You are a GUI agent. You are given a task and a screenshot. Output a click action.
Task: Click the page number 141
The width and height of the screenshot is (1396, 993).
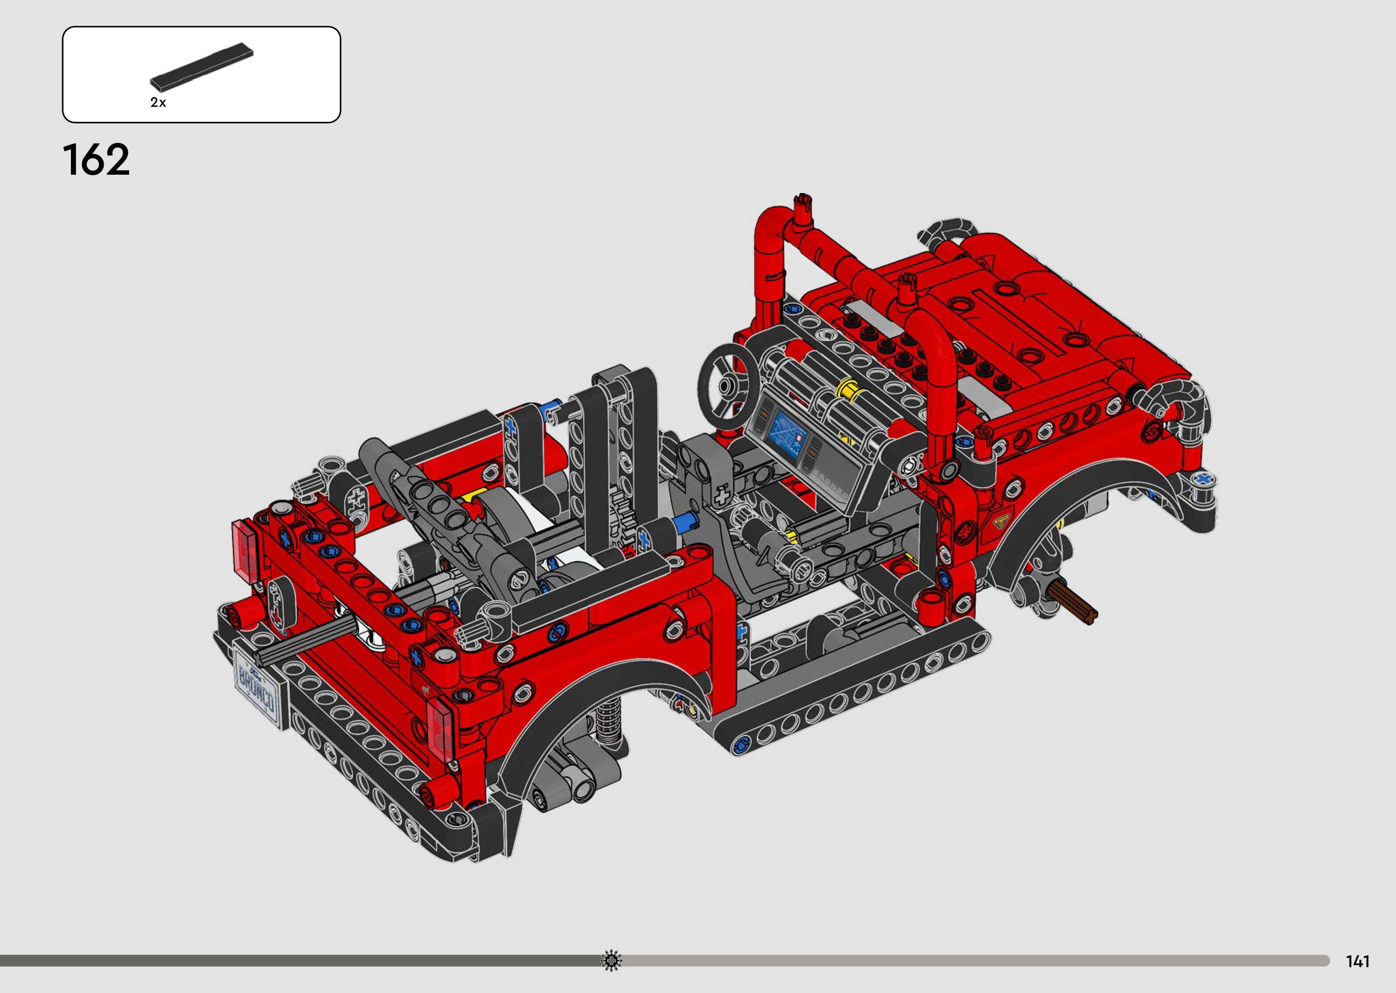tap(1357, 961)
